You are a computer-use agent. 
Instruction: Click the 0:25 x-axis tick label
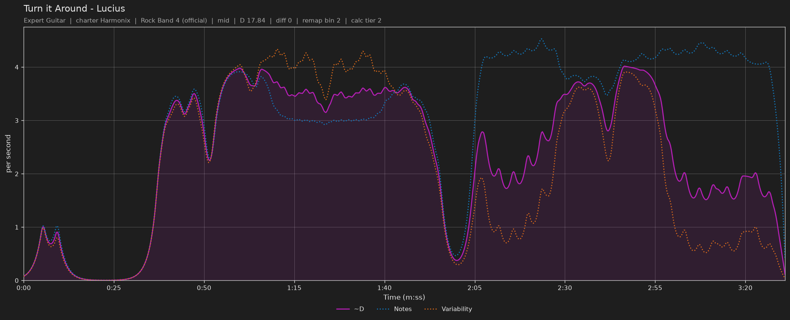114,288
